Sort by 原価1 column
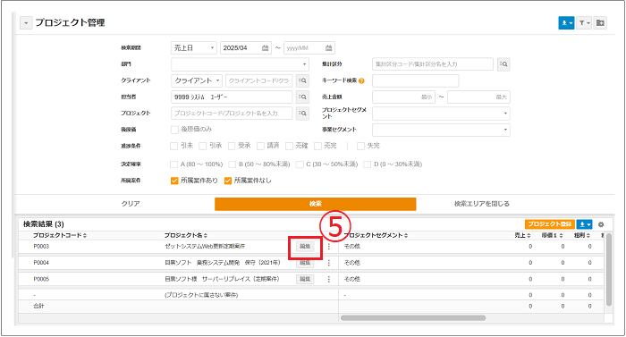 tap(552, 236)
